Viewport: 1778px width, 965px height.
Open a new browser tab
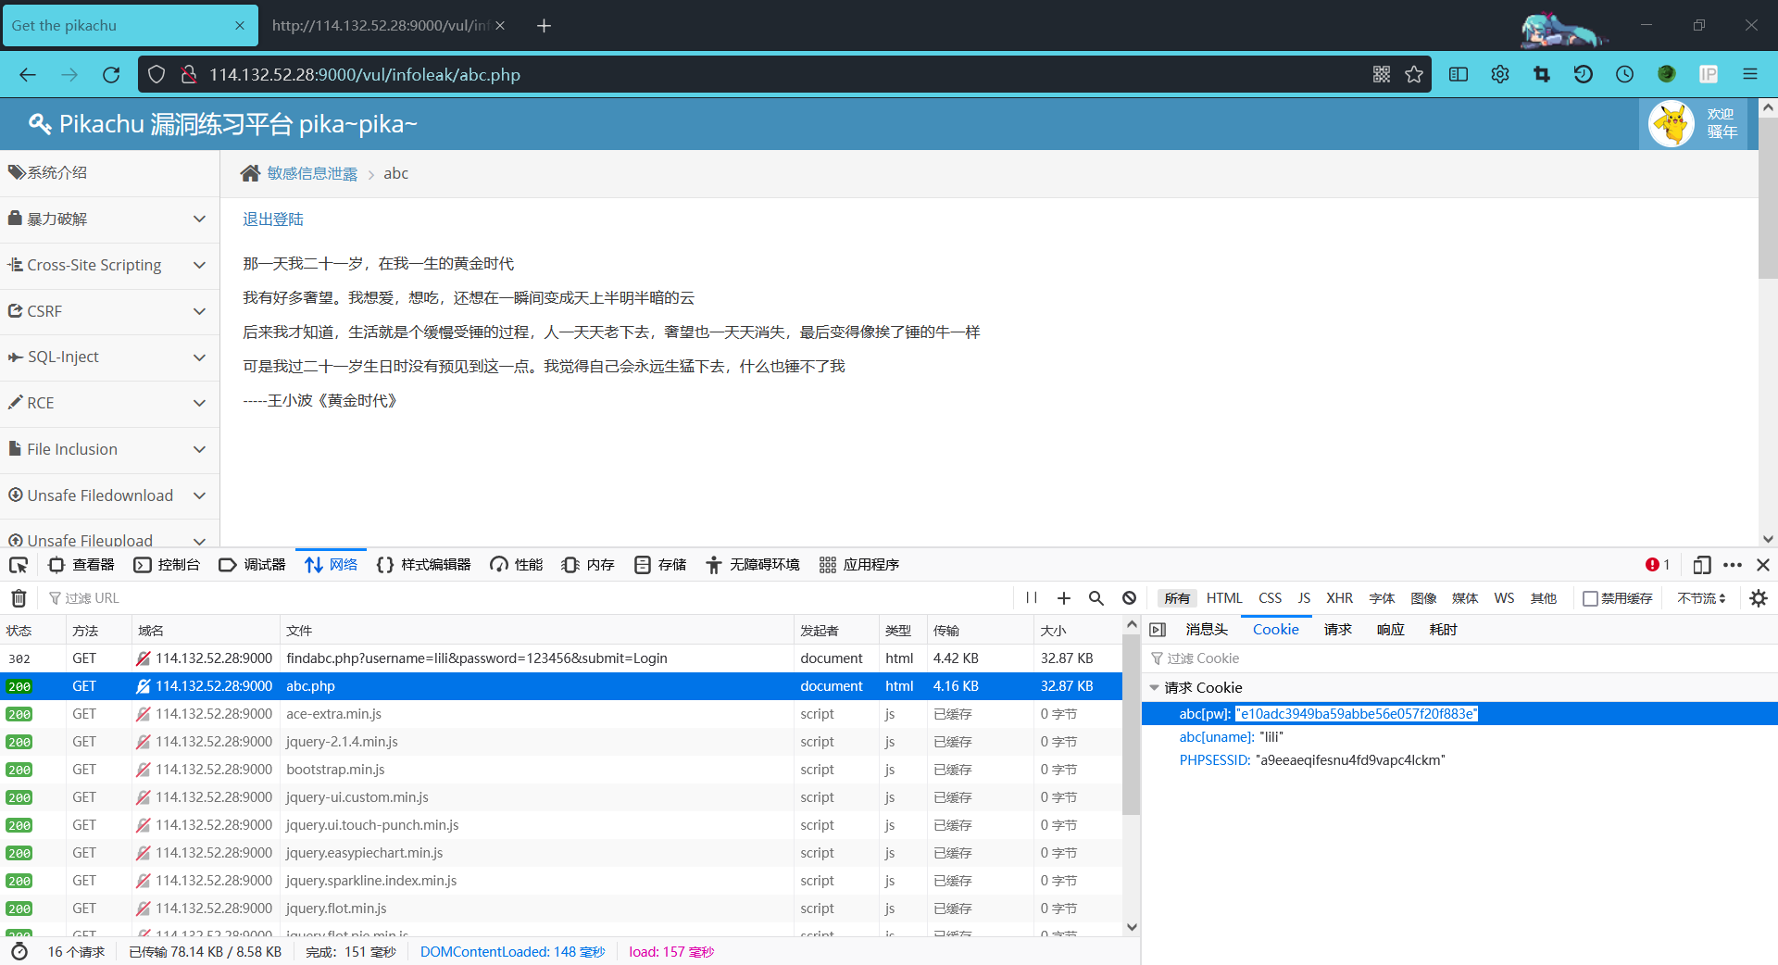point(545,26)
